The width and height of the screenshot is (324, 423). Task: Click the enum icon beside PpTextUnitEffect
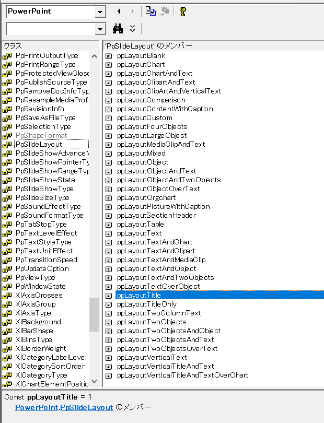[x=7, y=251]
